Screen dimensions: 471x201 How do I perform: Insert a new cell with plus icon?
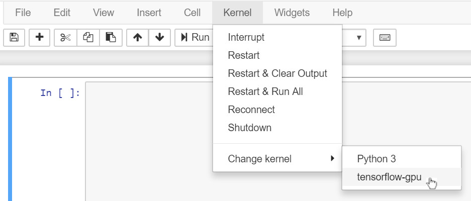click(x=39, y=38)
